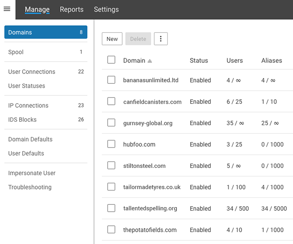Switch to the Reports tab
293x244 pixels.
[71, 10]
